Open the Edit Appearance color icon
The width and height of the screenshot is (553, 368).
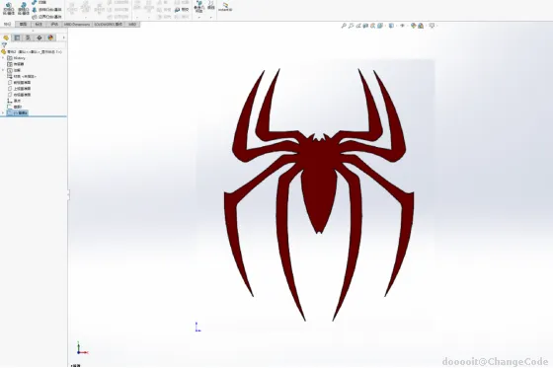tap(414, 26)
